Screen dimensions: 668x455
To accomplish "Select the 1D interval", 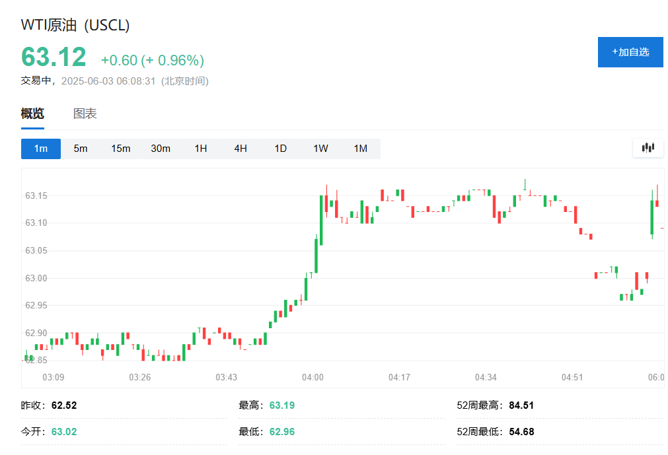I will point(280,149).
